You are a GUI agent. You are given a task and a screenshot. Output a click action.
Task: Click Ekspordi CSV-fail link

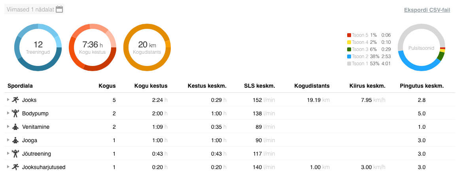pyautogui.click(x=427, y=10)
